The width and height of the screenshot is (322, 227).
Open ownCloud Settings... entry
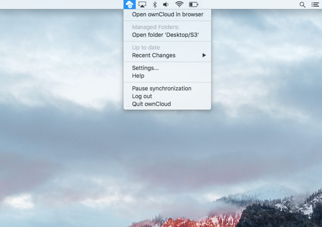click(x=145, y=68)
